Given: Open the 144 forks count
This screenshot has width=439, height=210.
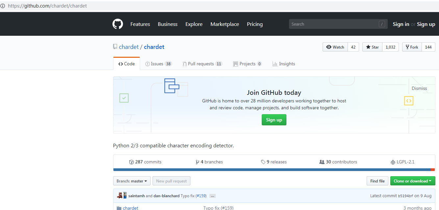Looking at the screenshot, I should pos(428,47).
